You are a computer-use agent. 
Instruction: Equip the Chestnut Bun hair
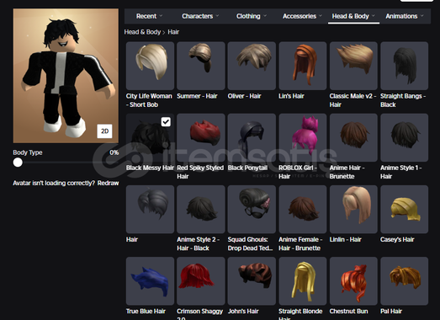(353, 281)
